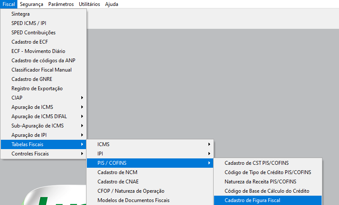Open Cadastro de CST PIS/COFINS
This screenshot has width=339, height=205.
pos(256,163)
